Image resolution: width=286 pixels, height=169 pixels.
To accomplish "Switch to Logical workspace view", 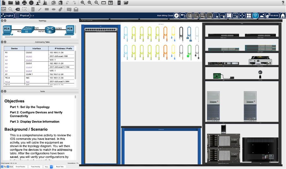I will 8,15.
